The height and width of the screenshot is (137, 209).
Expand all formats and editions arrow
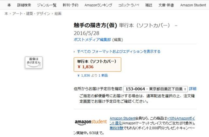(x=75, y=52)
